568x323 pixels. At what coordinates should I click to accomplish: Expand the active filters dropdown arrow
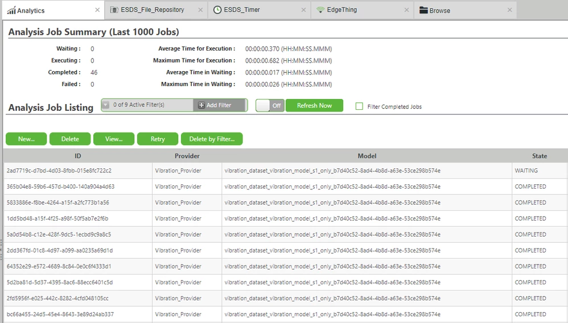click(106, 105)
